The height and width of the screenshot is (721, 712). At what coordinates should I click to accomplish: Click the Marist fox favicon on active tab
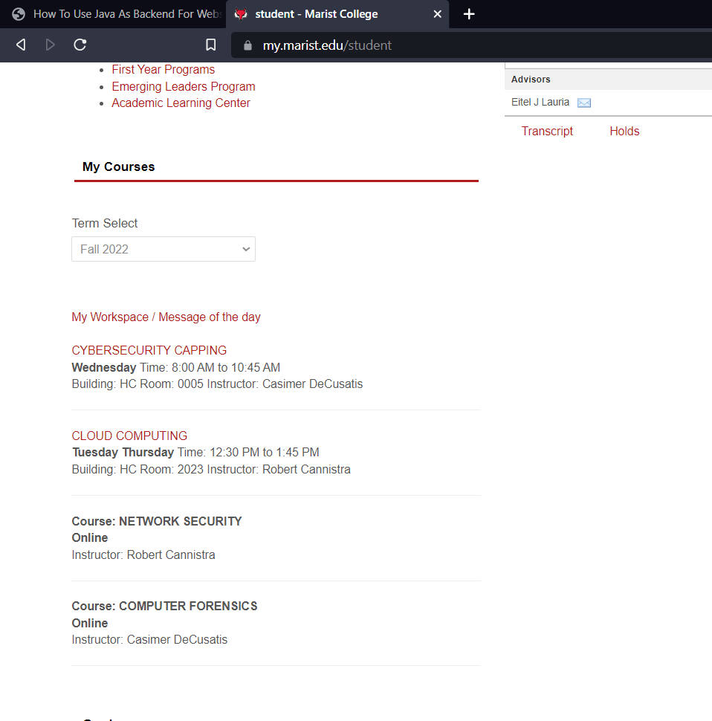point(241,14)
